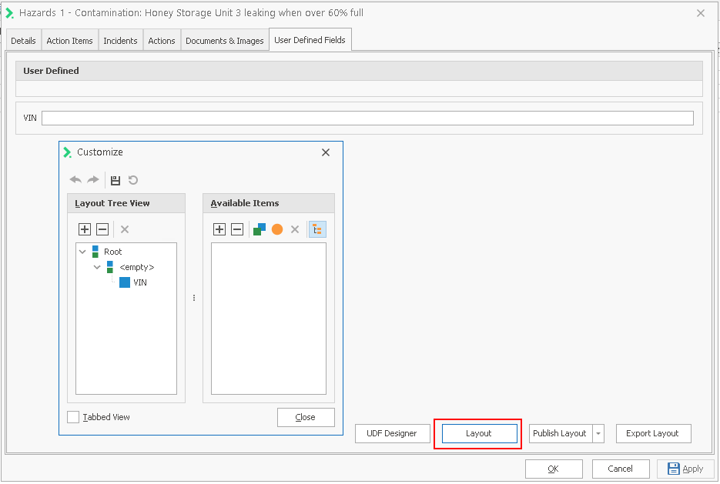720x484 pixels.
Task: Expand all nodes in Layout Tree View
Action: click(85, 229)
